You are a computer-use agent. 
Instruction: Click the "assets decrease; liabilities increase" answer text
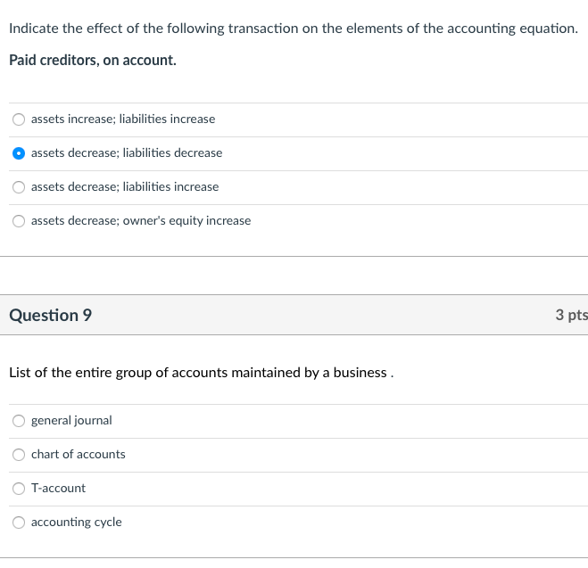click(125, 187)
